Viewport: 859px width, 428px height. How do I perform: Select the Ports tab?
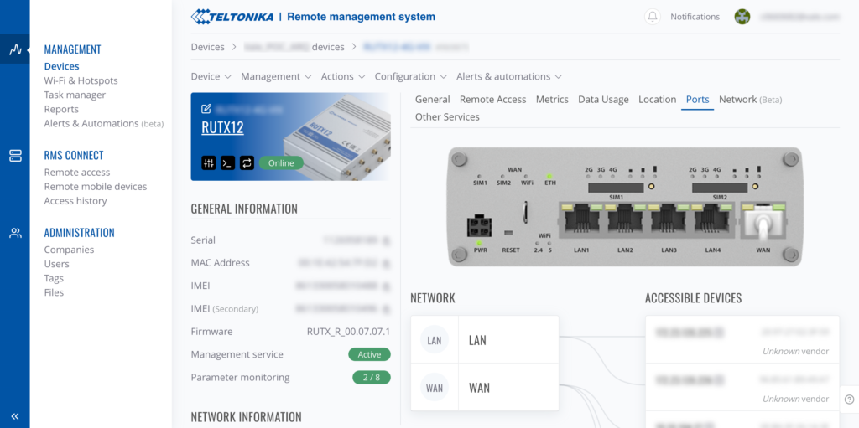[697, 100]
